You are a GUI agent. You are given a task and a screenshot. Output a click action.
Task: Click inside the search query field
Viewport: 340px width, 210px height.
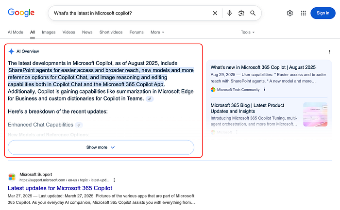130,13
